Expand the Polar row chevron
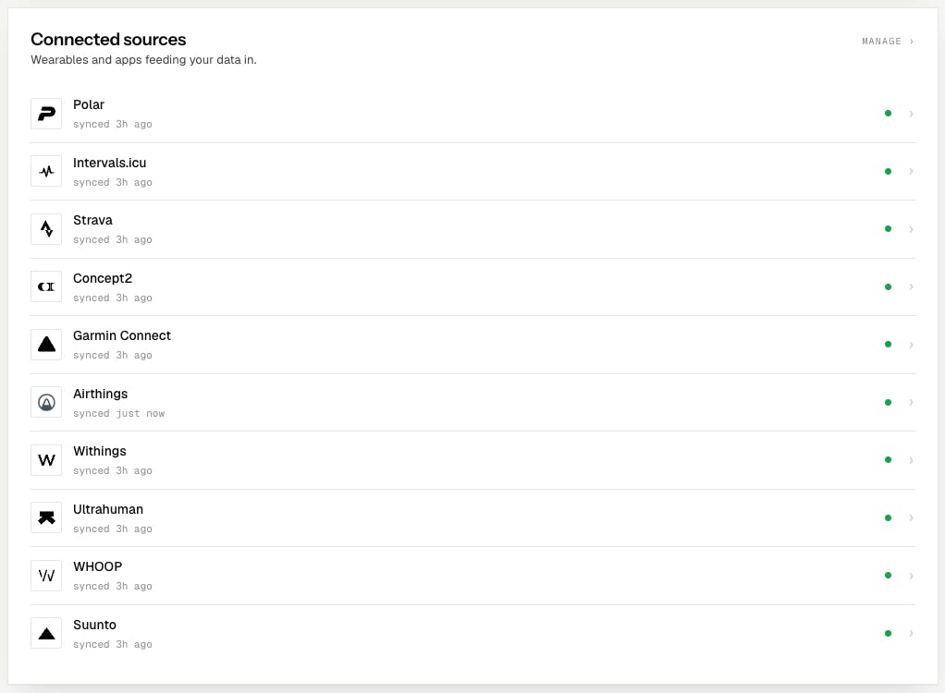This screenshot has height=693, width=945. click(912, 114)
